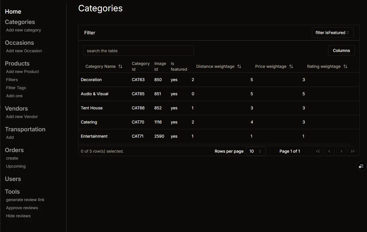Click the Image Id column header
367x232 pixels.
coord(160,66)
